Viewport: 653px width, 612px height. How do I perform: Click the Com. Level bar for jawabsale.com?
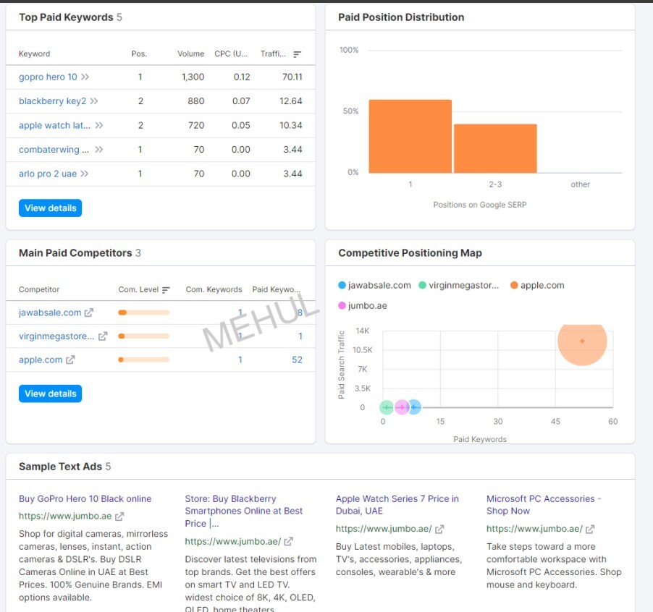click(145, 313)
